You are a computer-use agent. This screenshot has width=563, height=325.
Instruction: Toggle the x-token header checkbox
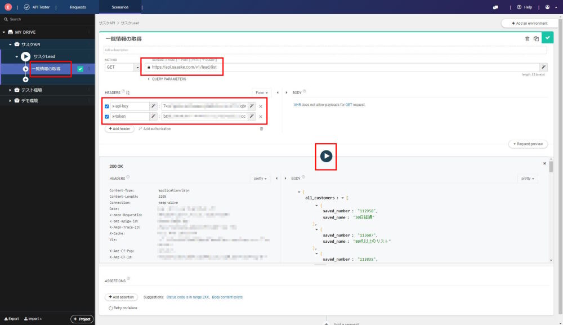pyautogui.click(x=107, y=117)
